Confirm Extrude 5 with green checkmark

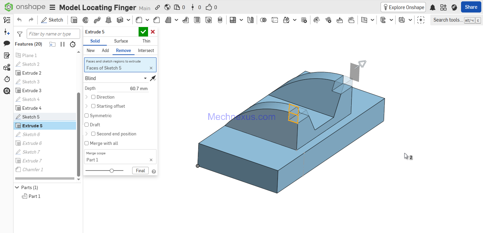pyautogui.click(x=143, y=32)
